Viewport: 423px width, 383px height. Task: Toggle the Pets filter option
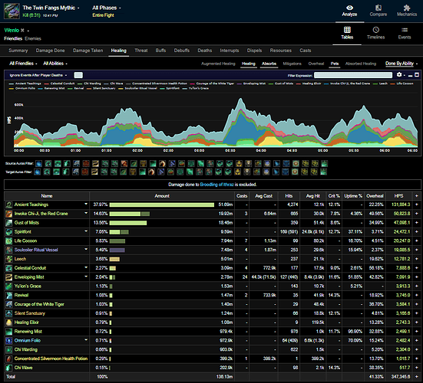point(335,64)
